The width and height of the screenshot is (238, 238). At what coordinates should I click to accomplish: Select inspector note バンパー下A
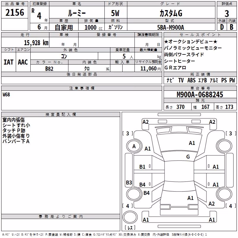tap(16, 141)
